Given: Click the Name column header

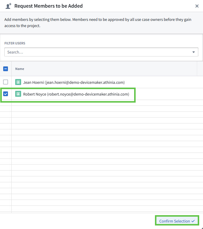Looking at the screenshot, I should pos(20,69).
